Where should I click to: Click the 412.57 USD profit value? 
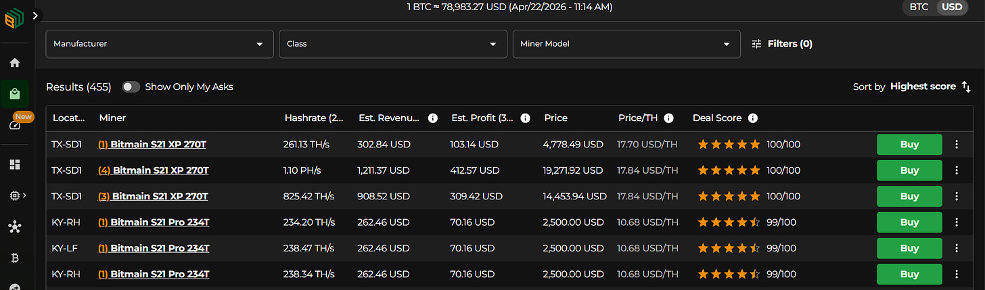pyautogui.click(x=475, y=170)
